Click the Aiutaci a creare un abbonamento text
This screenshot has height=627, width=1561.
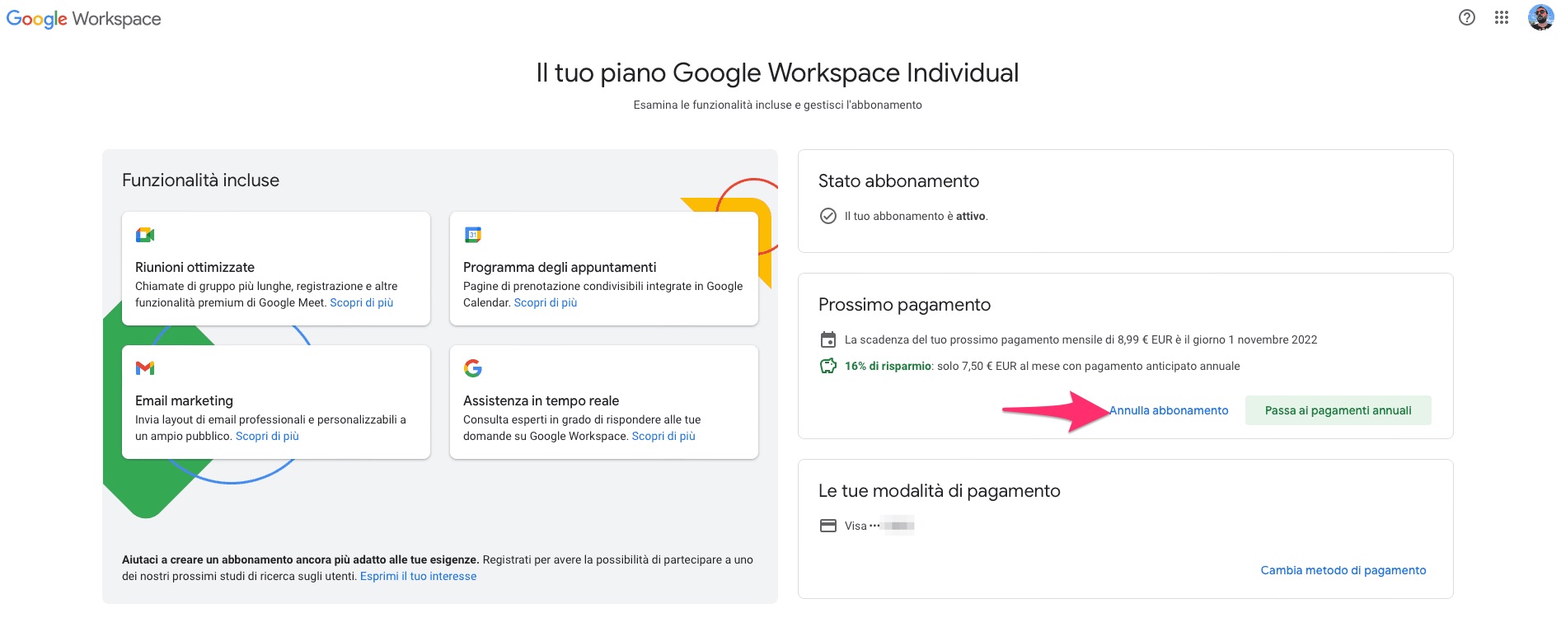click(300, 559)
